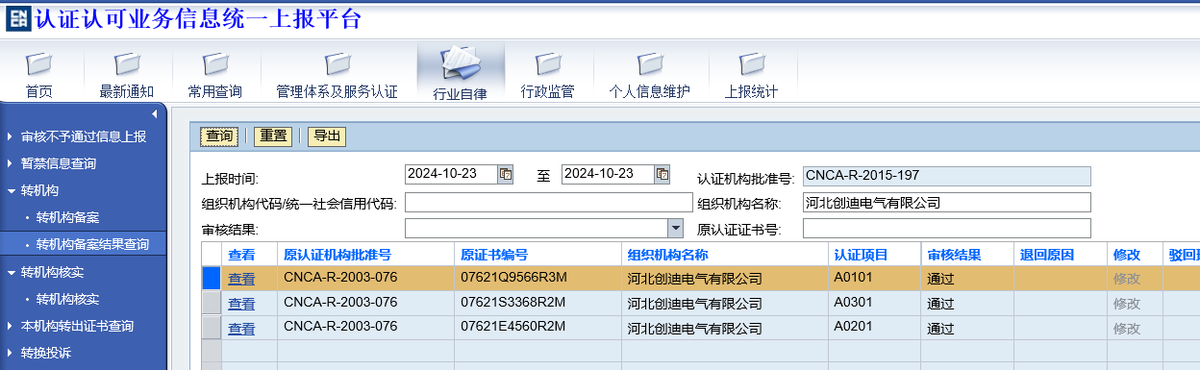The width and height of the screenshot is (1200, 370).
Task: Click the 重置 button
Action: (x=274, y=136)
